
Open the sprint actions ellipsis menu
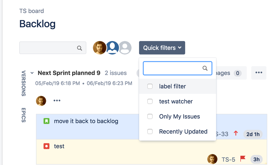coord(57,100)
